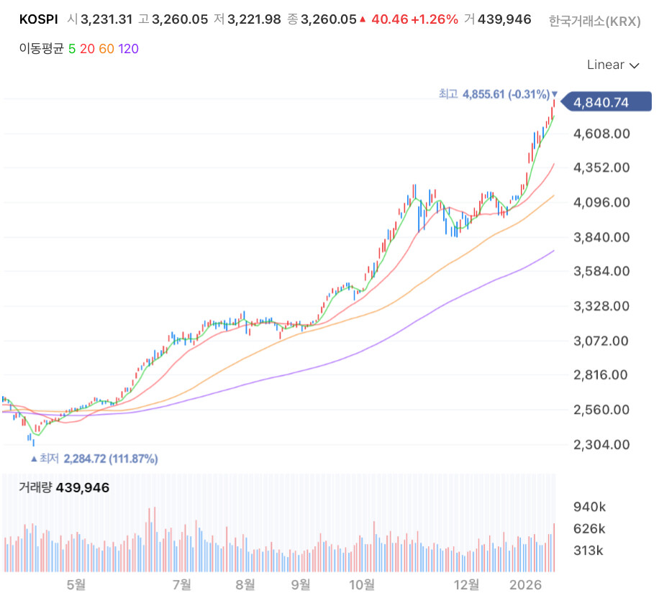Click the 최저 2,284.72 low marker

click(99, 458)
